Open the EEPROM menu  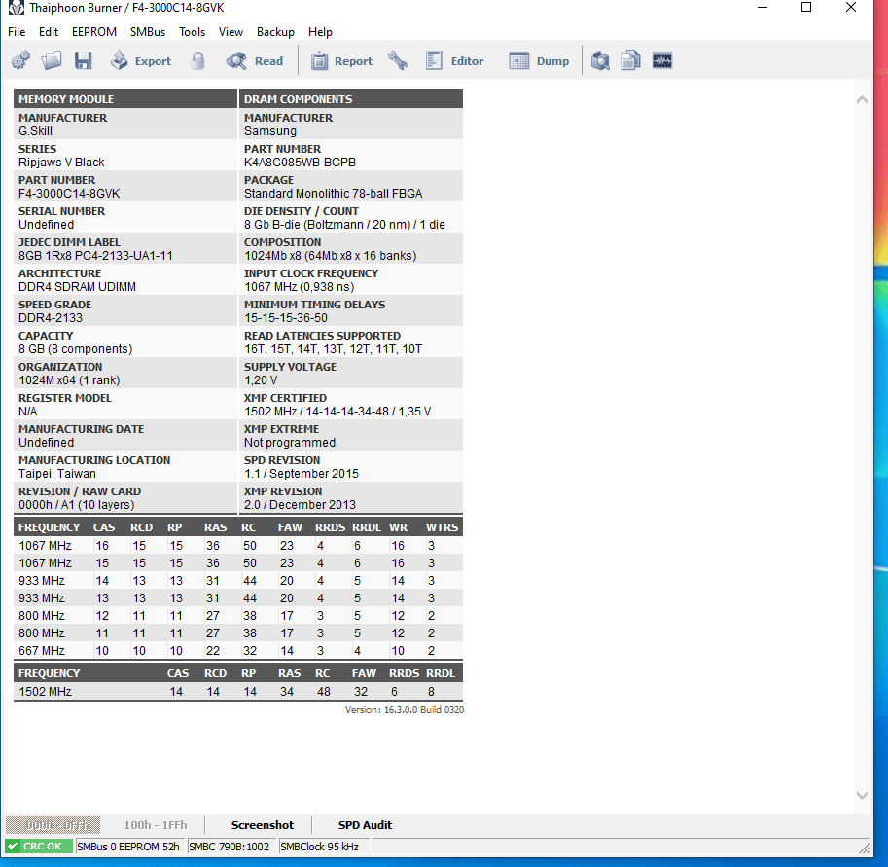click(94, 32)
